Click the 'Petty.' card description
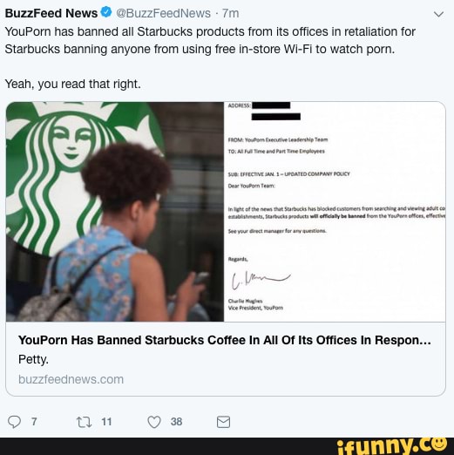Screen dimensions: 454x455 click(x=33, y=360)
